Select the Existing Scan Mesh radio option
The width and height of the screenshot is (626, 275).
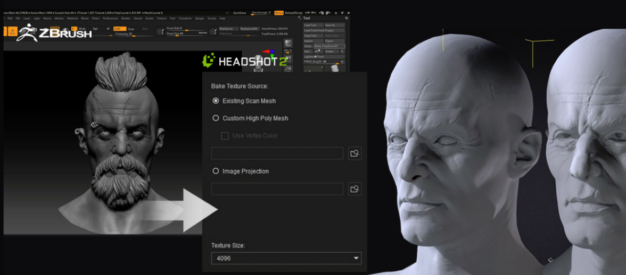tap(216, 101)
